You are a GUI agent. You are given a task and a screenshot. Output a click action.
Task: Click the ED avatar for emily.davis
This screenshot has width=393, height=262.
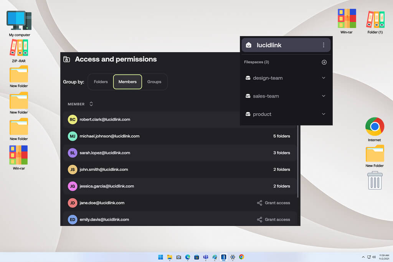73,219
